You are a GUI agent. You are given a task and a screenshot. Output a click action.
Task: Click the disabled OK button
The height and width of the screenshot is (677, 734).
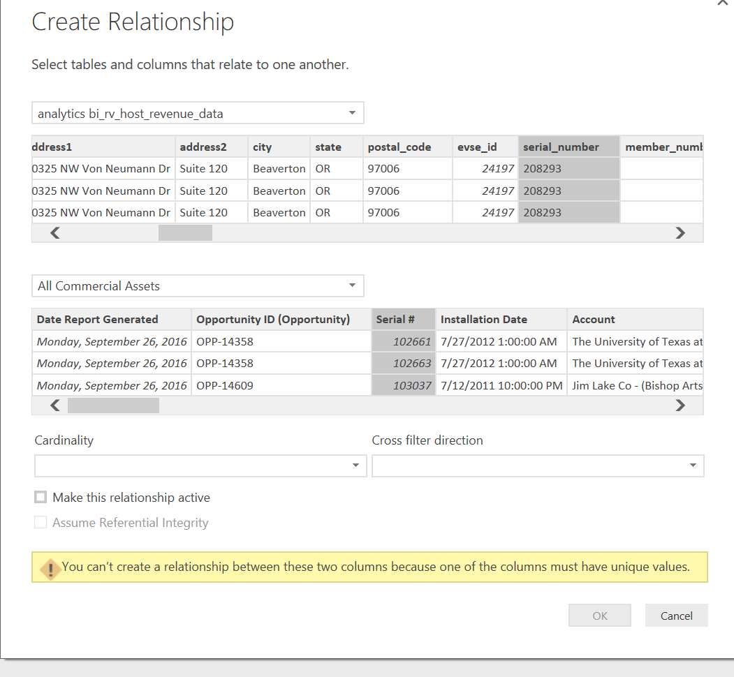(600, 616)
